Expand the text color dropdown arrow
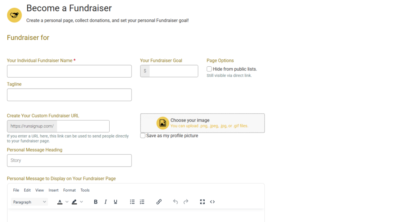The image size is (394, 222). click(67, 202)
